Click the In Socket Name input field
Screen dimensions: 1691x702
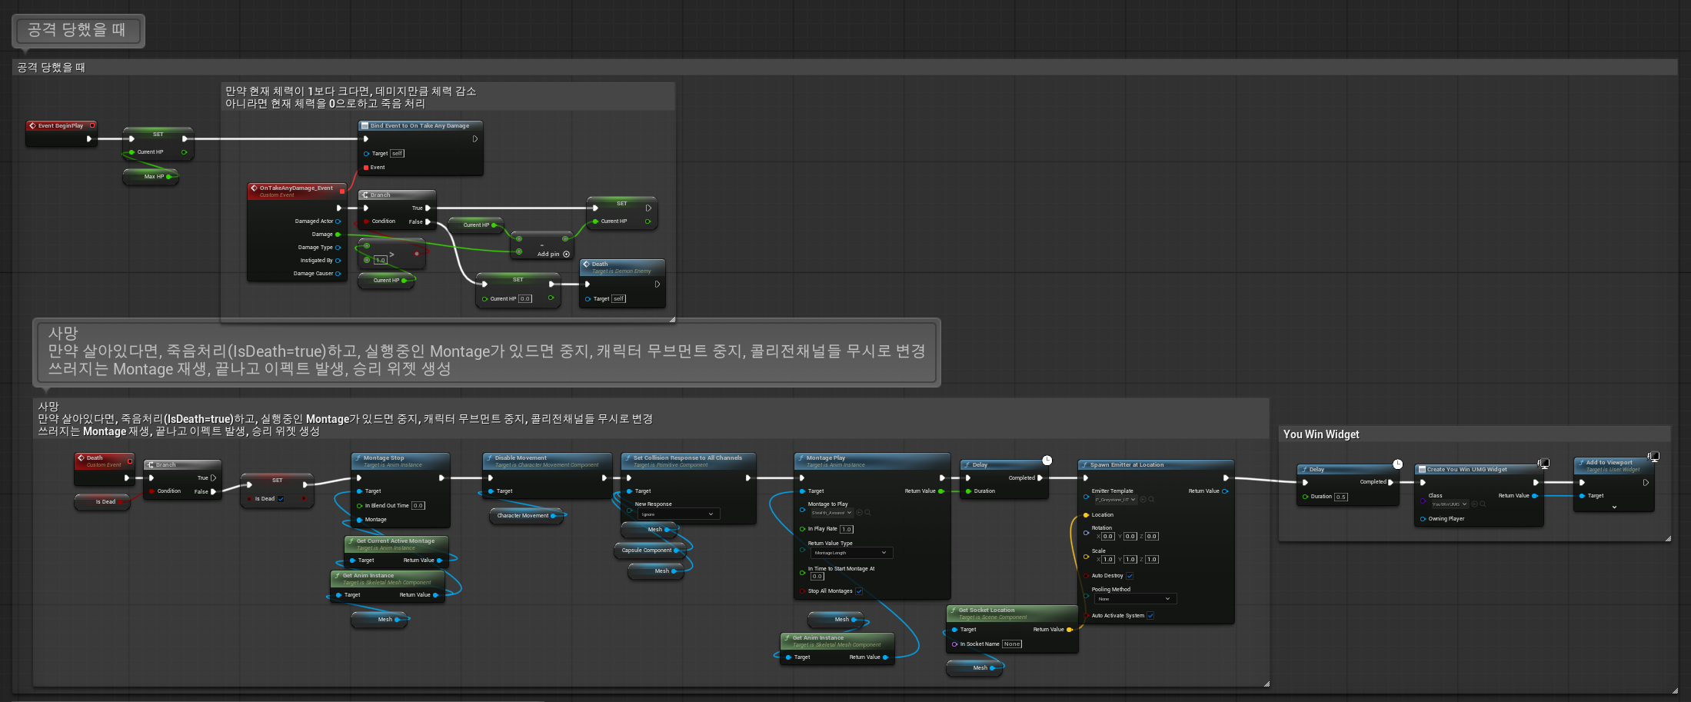(1012, 644)
